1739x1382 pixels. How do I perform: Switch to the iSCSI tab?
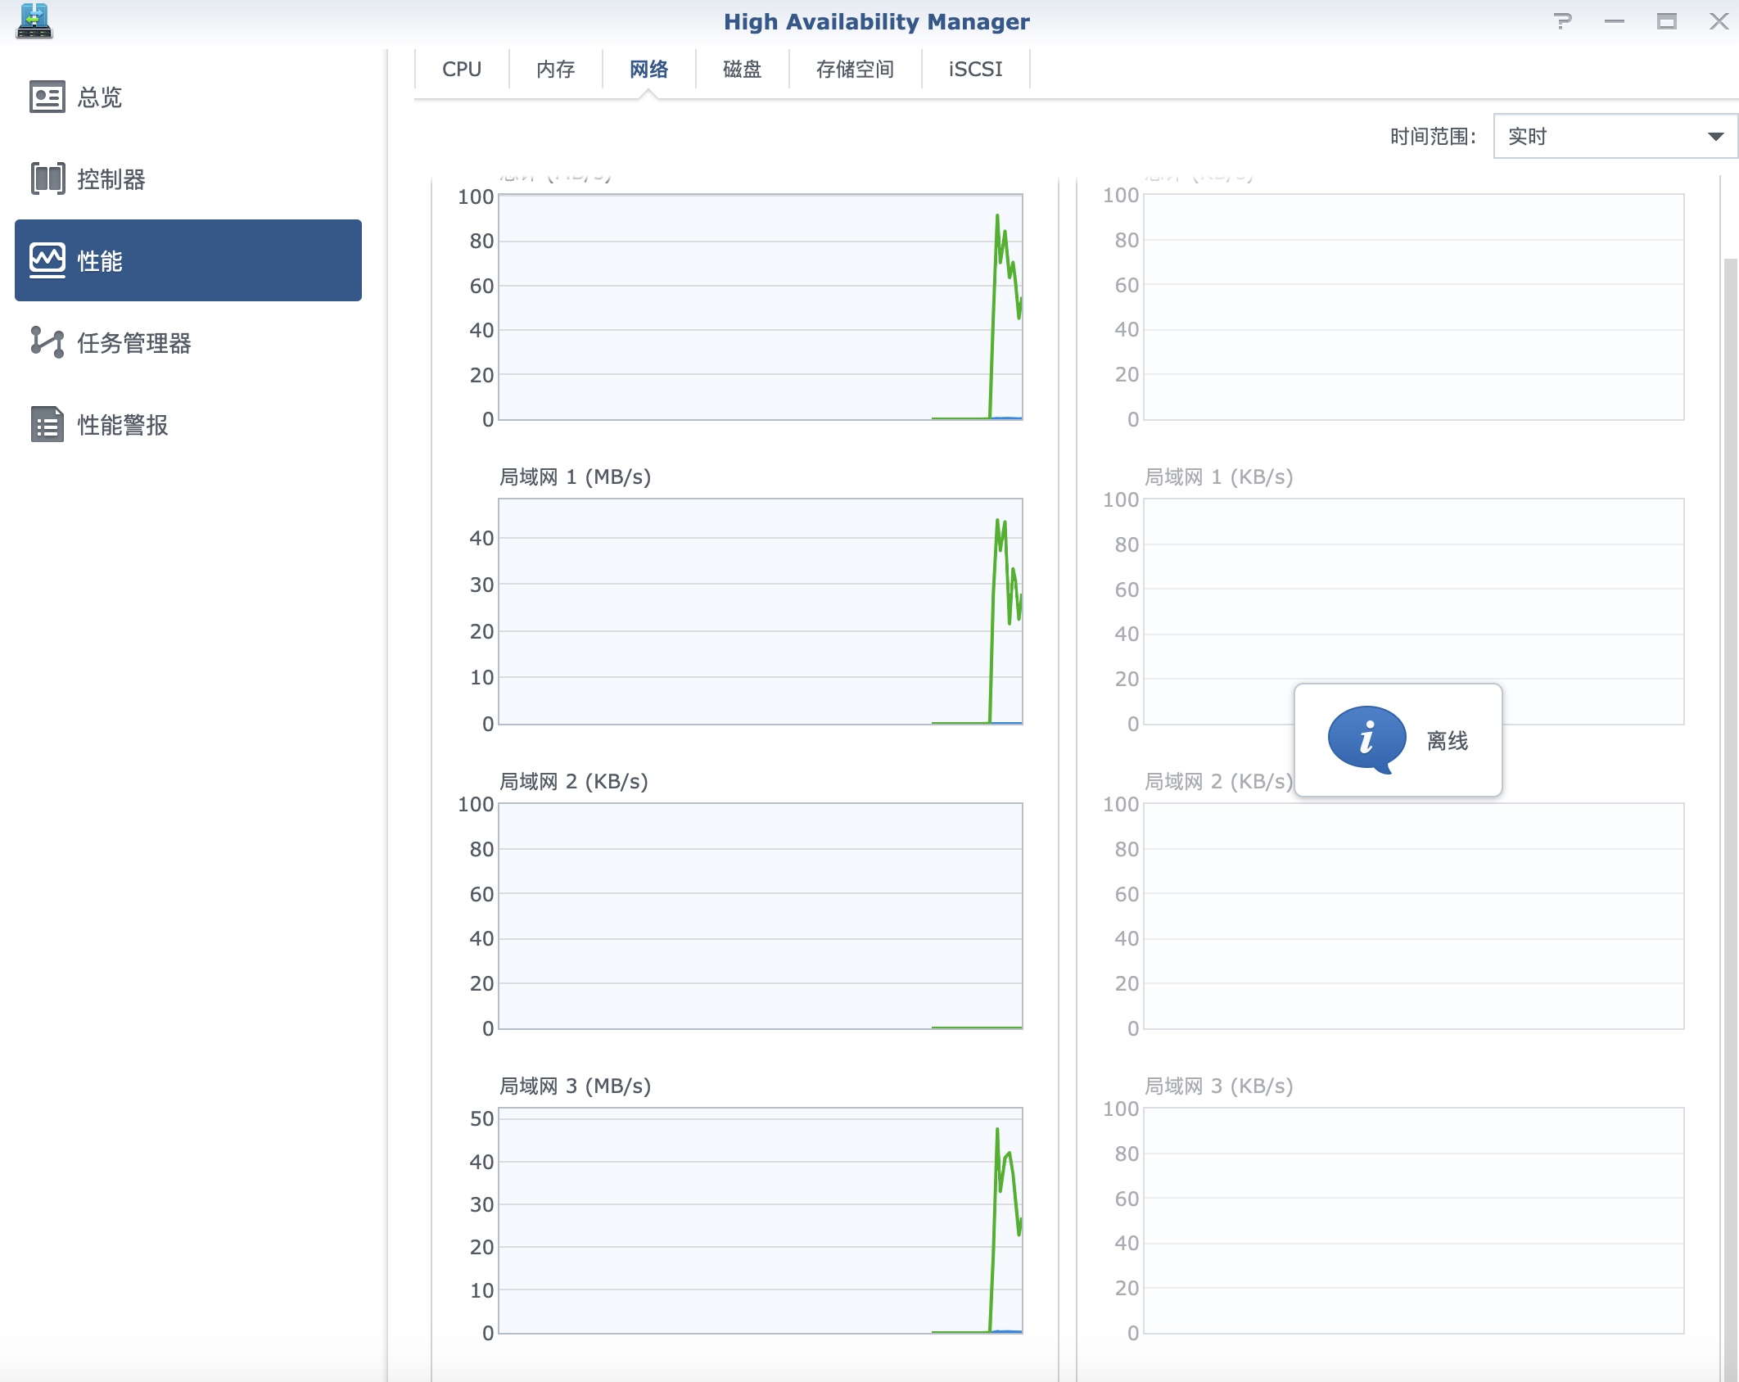click(x=975, y=69)
